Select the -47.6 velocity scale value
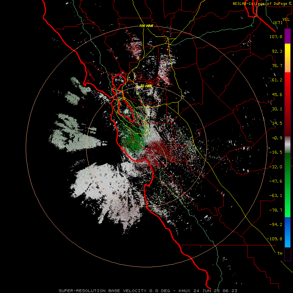This screenshot has height=293, width=293. click(276, 181)
